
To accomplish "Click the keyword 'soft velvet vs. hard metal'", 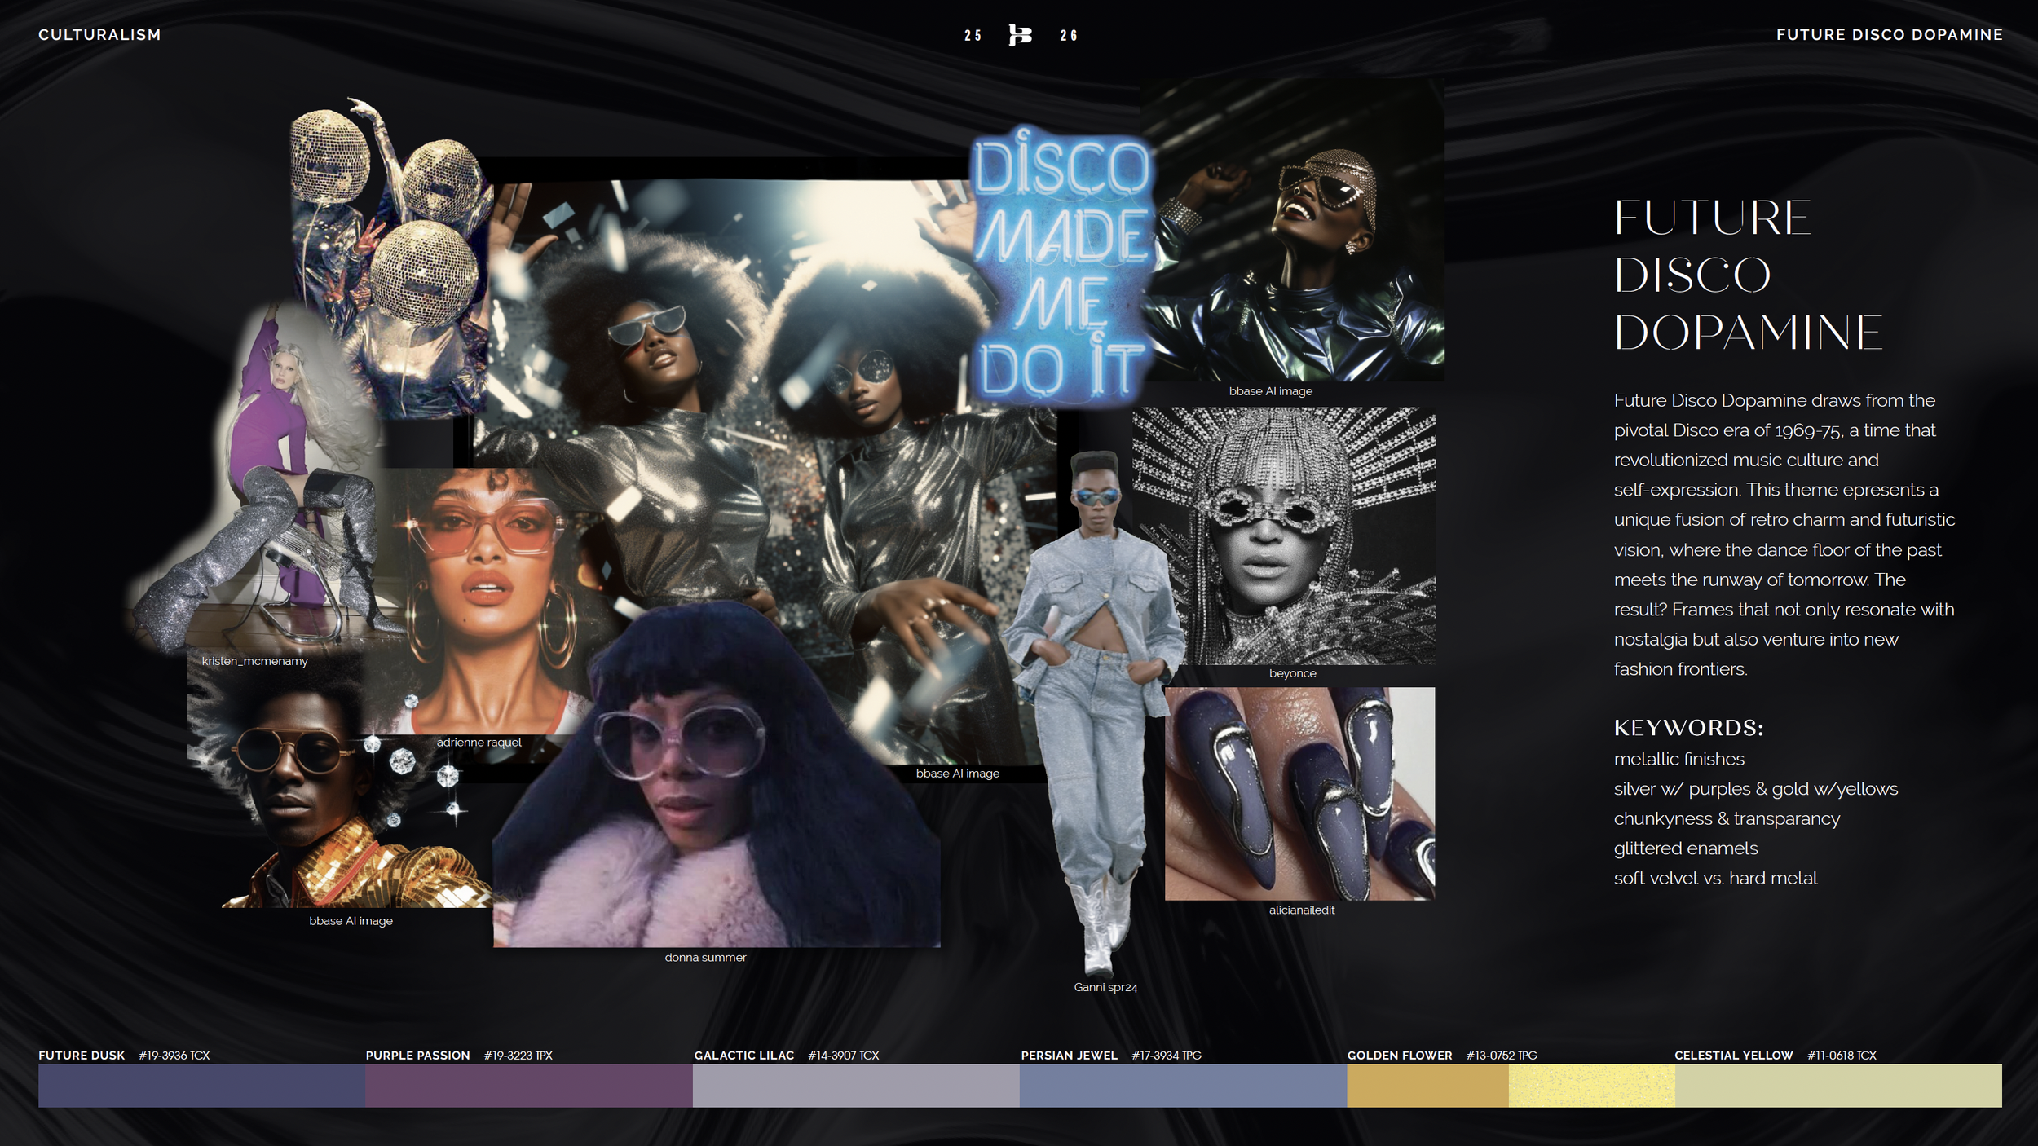I will click(x=1715, y=878).
